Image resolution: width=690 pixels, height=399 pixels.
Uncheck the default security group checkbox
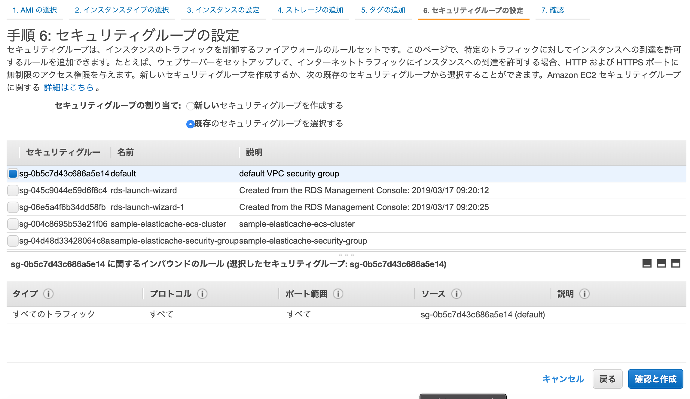pyautogui.click(x=13, y=174)
